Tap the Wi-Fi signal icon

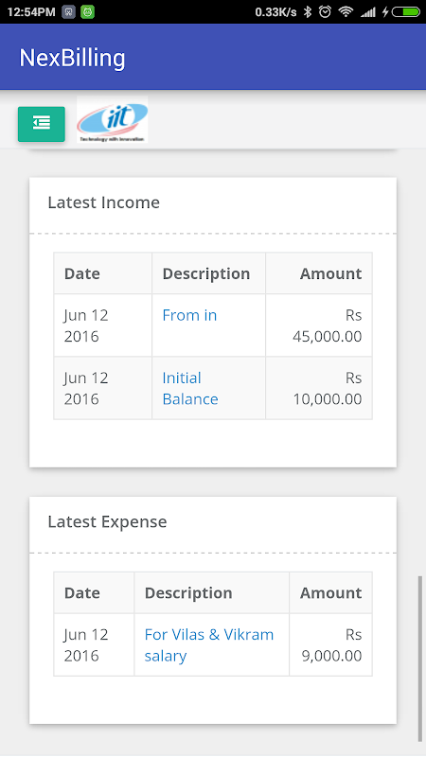coord(346,11)
